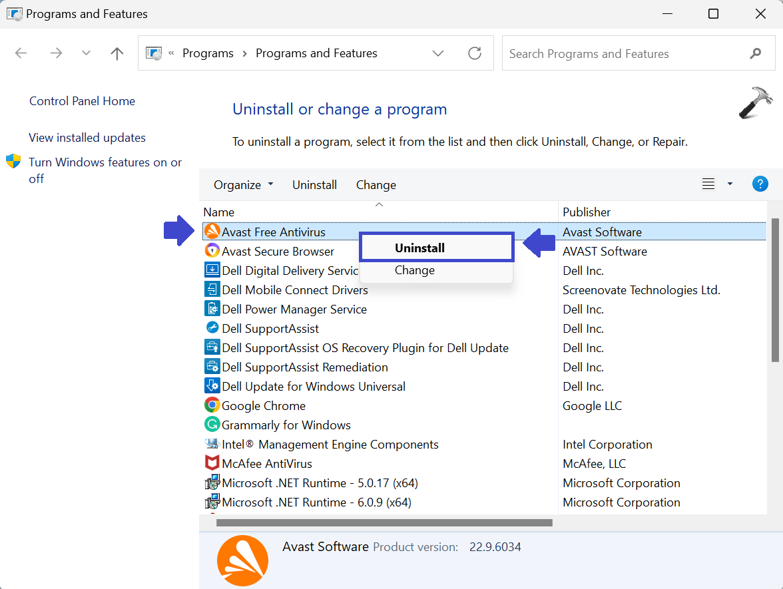Screen dimensions: 783x589
Task: Click the horizontal scrollbar thumb
Action: (384, 522)
